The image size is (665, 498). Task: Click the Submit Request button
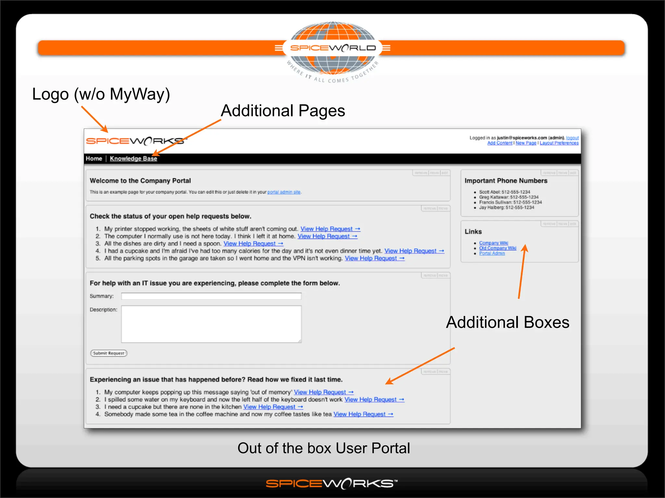108,353
